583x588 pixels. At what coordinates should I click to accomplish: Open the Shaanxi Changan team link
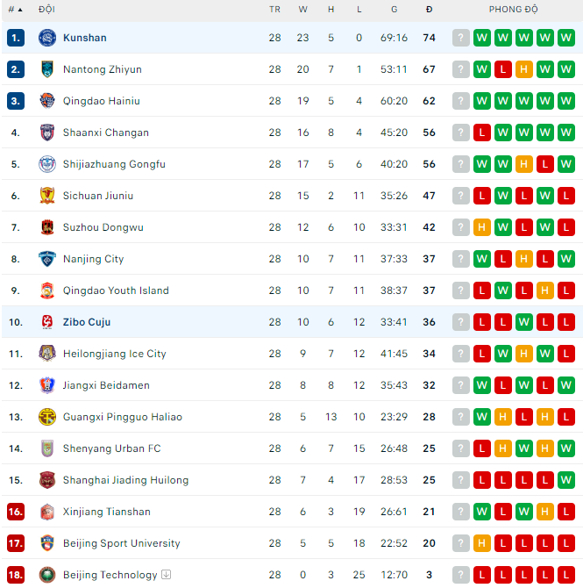coord(106,133)
